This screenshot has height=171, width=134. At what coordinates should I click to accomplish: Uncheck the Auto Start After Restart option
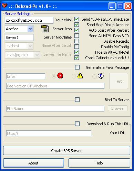tap(76, 30)
